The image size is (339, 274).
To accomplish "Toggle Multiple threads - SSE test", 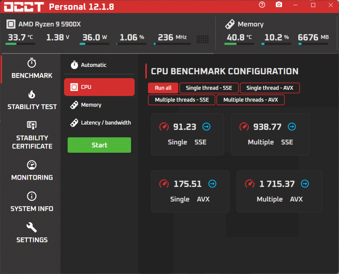I will [x=182, y=100].
